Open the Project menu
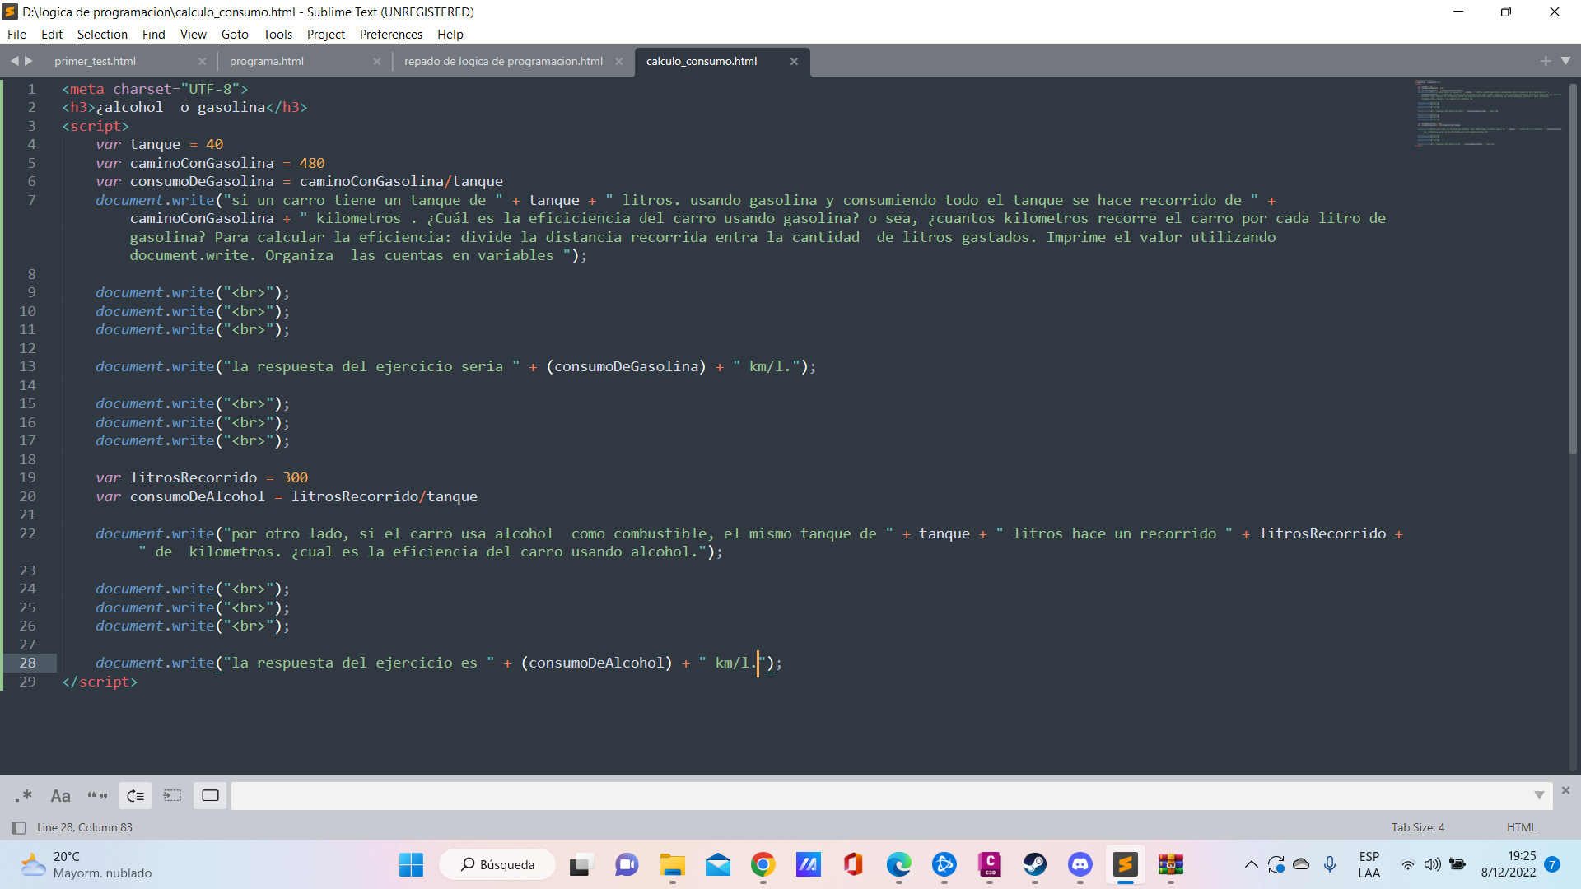The height and width of the screenshot is (889, 1581). [325, 35]
